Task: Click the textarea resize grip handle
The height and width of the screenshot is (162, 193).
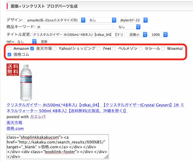Action: click(x=106, y=157)
